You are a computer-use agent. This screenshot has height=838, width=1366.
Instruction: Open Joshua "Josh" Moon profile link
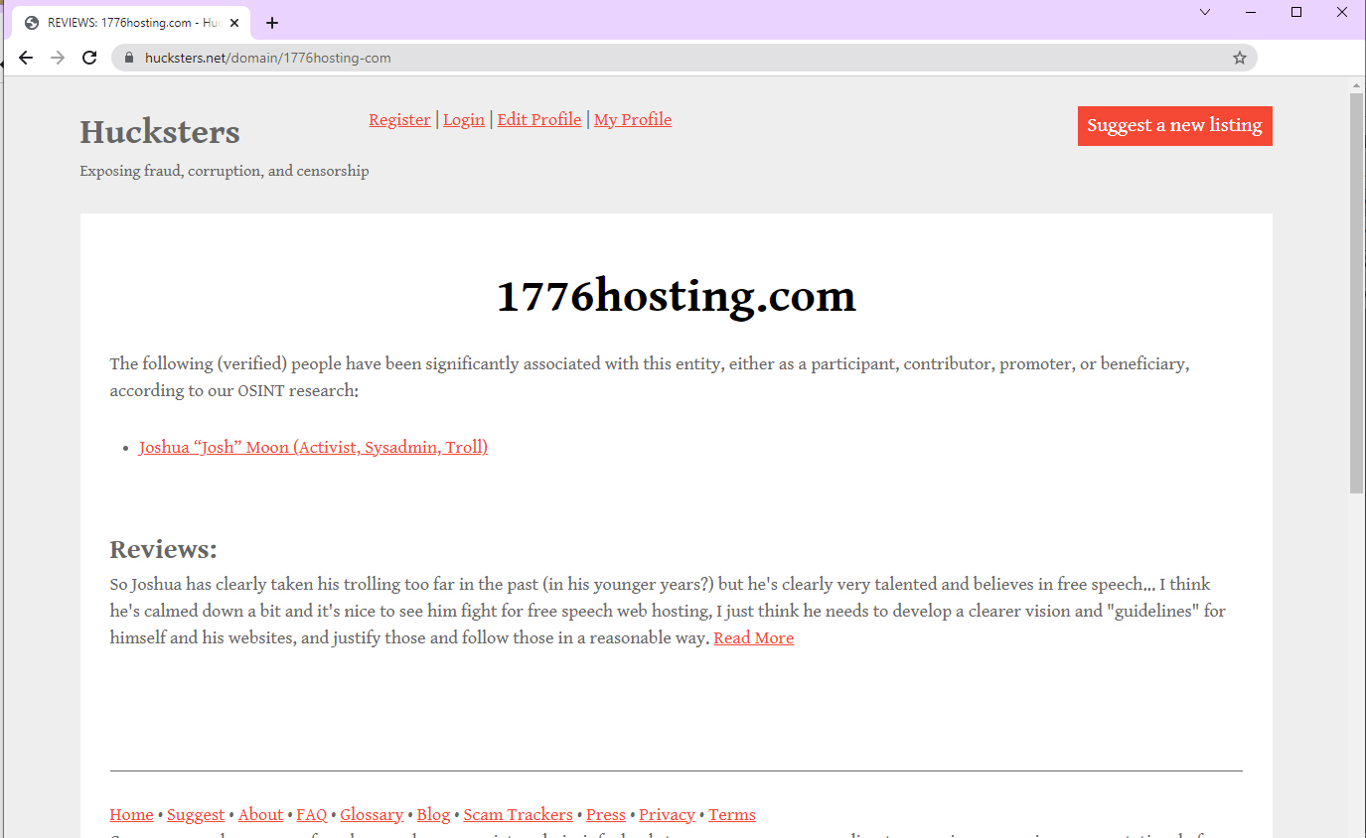tap(313, 447)
